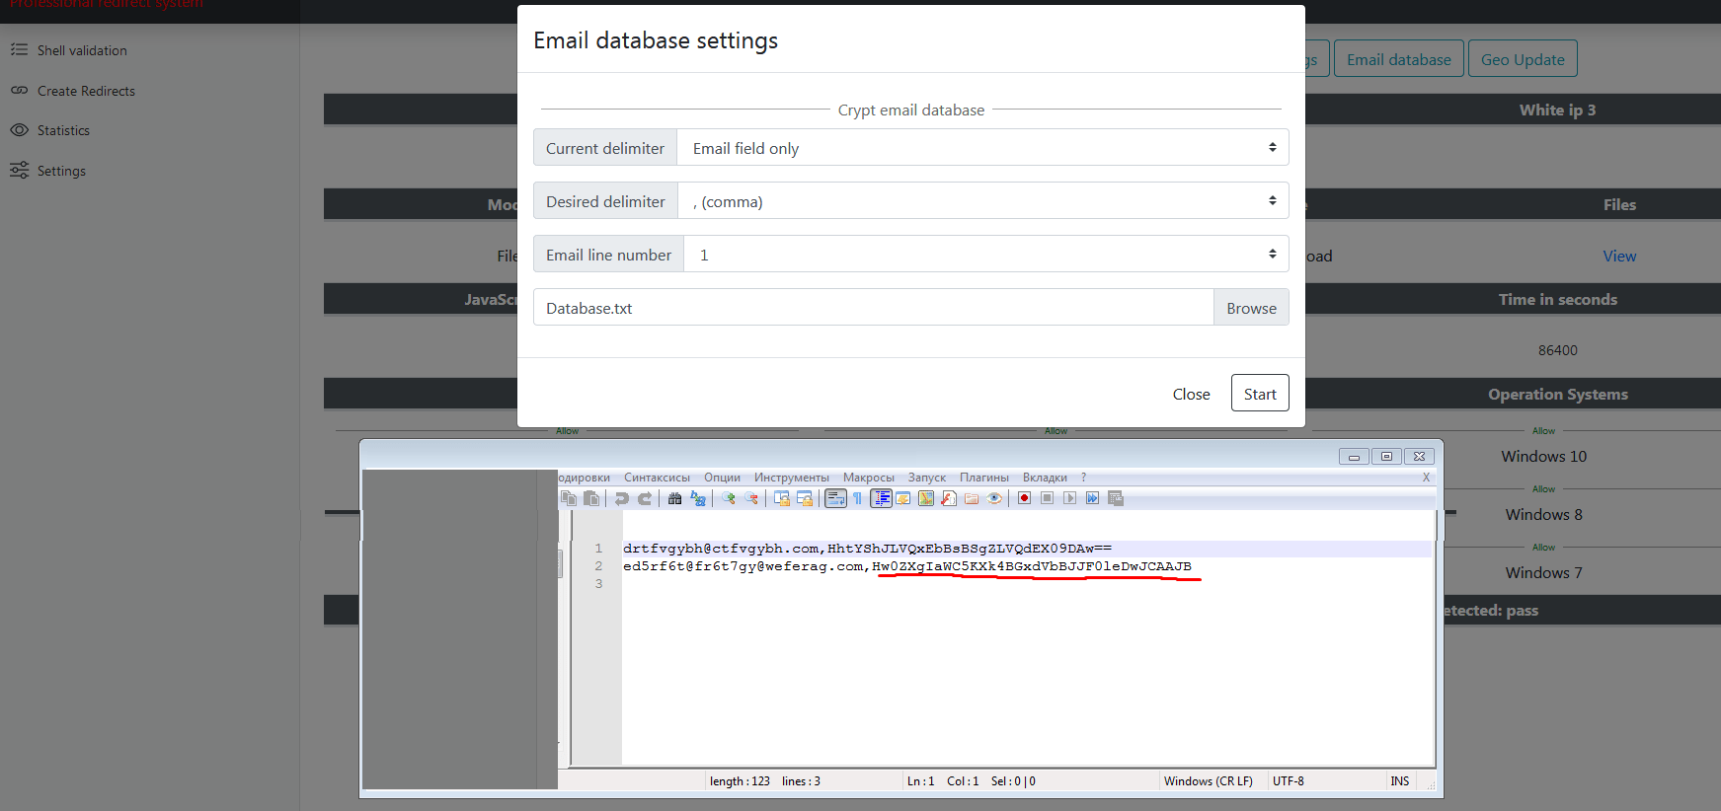Click the underlined encrypted string on line 2
The width and height of the screenshot is (1721, 811).
pyautogui.click(x=1032, y=566)
